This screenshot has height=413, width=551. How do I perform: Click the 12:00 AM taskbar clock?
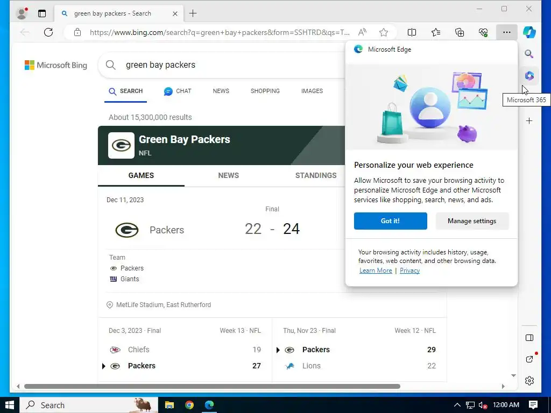(x=506, y=405)
